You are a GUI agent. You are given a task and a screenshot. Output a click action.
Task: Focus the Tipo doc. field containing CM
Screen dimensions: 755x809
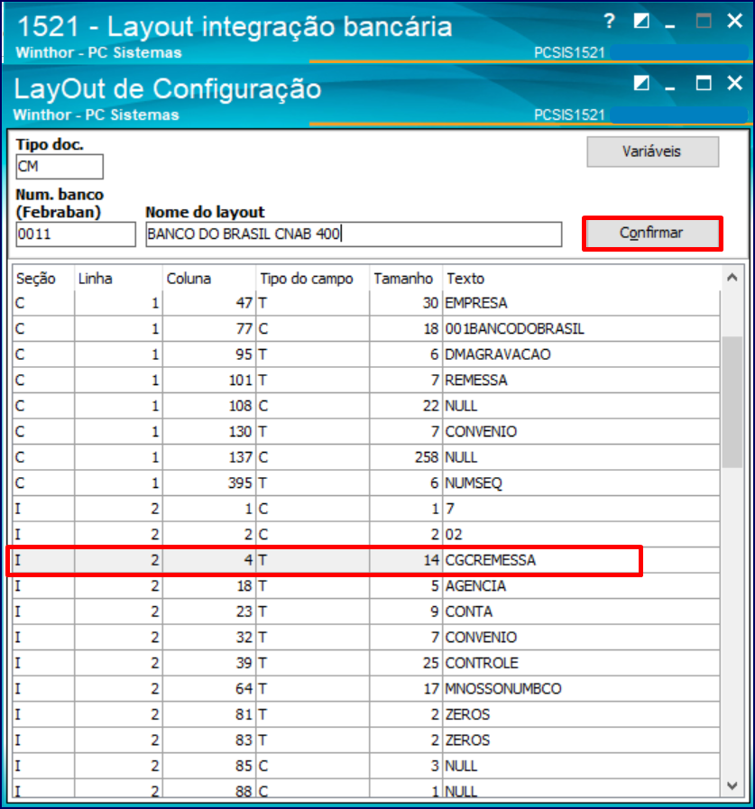point(60,167)
